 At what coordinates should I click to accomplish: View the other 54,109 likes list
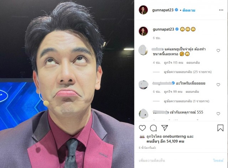(x=165, y=141)
